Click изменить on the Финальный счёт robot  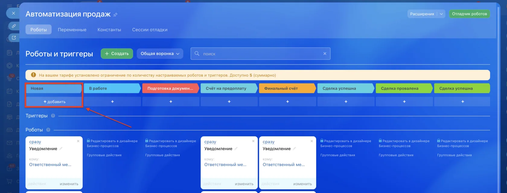point(303,184)
